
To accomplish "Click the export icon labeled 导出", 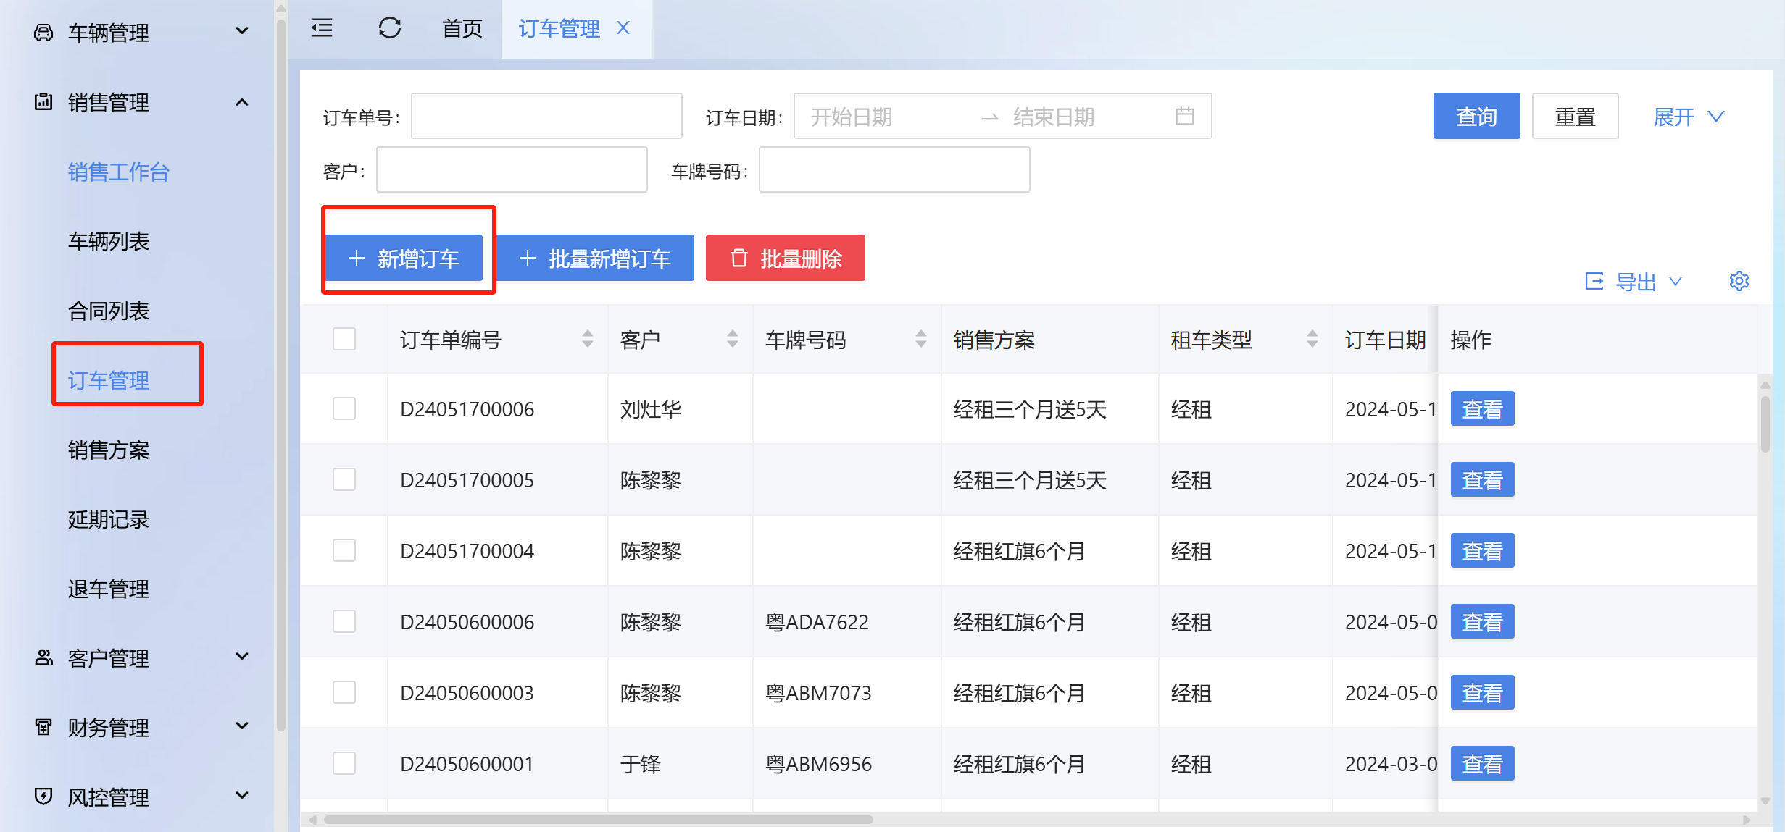I will [1594, 281].
